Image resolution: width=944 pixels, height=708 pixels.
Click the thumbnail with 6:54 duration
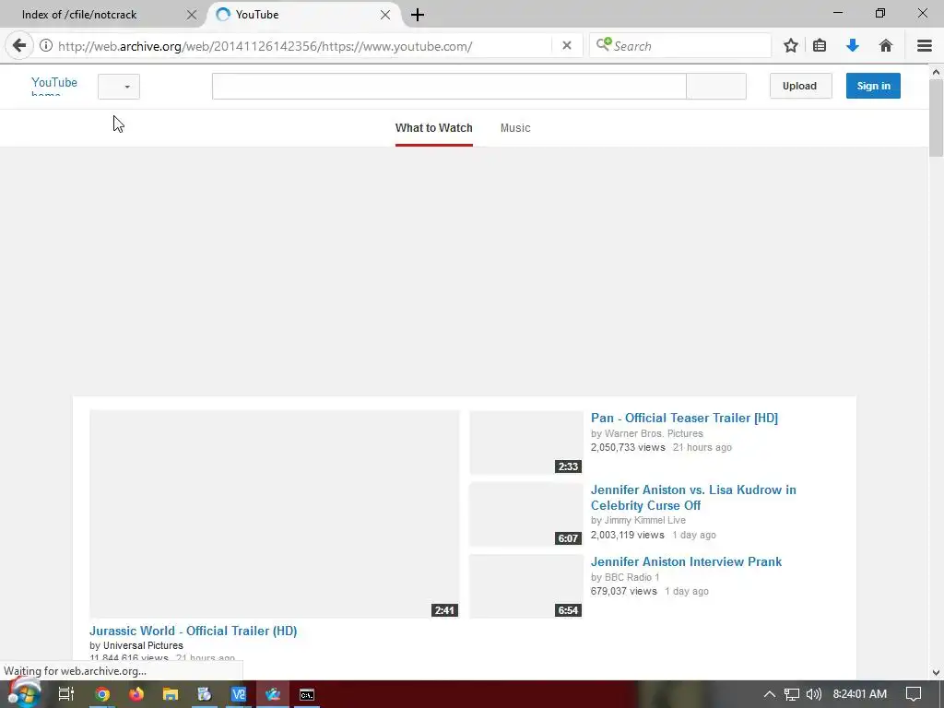click(526, 585)
